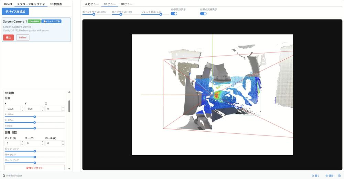The image size is (344, 179).
Task: Increase the ヨー (Y) value with up arrow
Action: tap(43, 142)
